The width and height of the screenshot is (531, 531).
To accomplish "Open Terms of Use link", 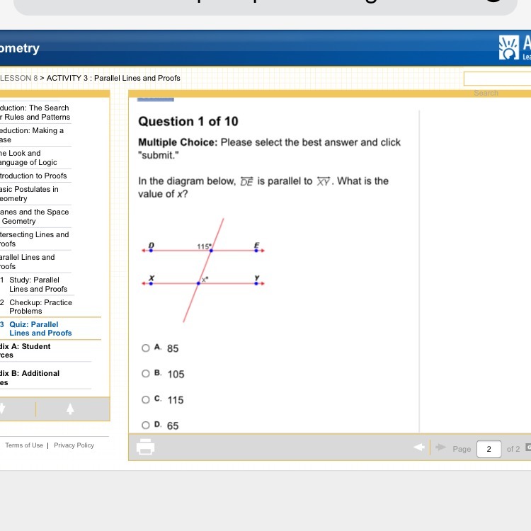I will tap(24, 445).
